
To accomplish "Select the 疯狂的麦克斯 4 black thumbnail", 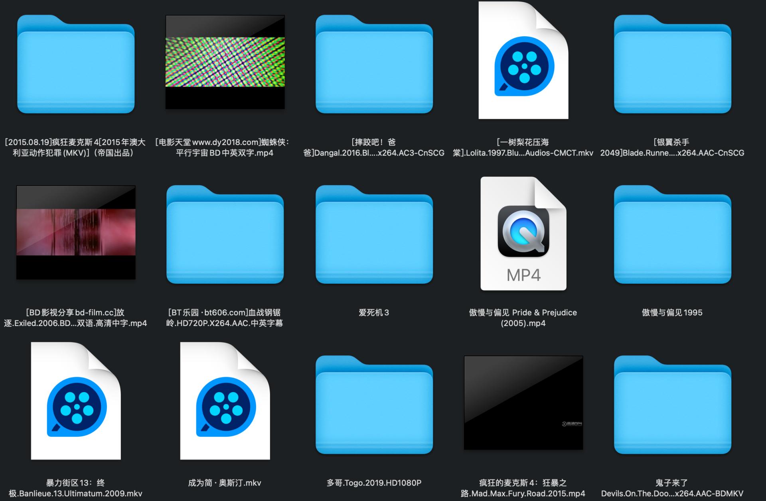I will click(x=523, y=405).
